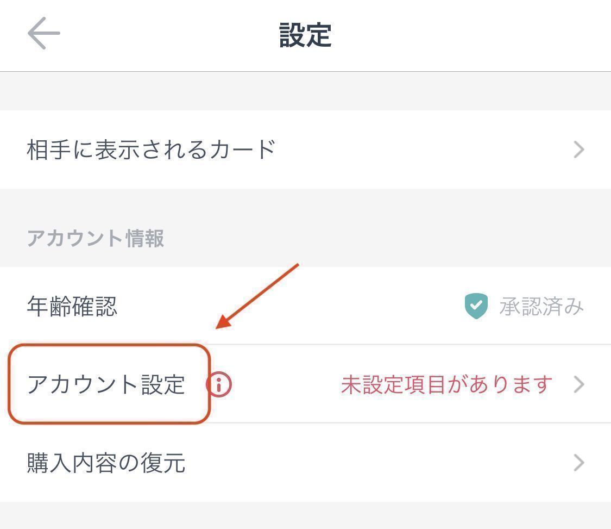Select the 年齢確認 row label
Screen dimensions: 611x529
[x=72, y=307]
